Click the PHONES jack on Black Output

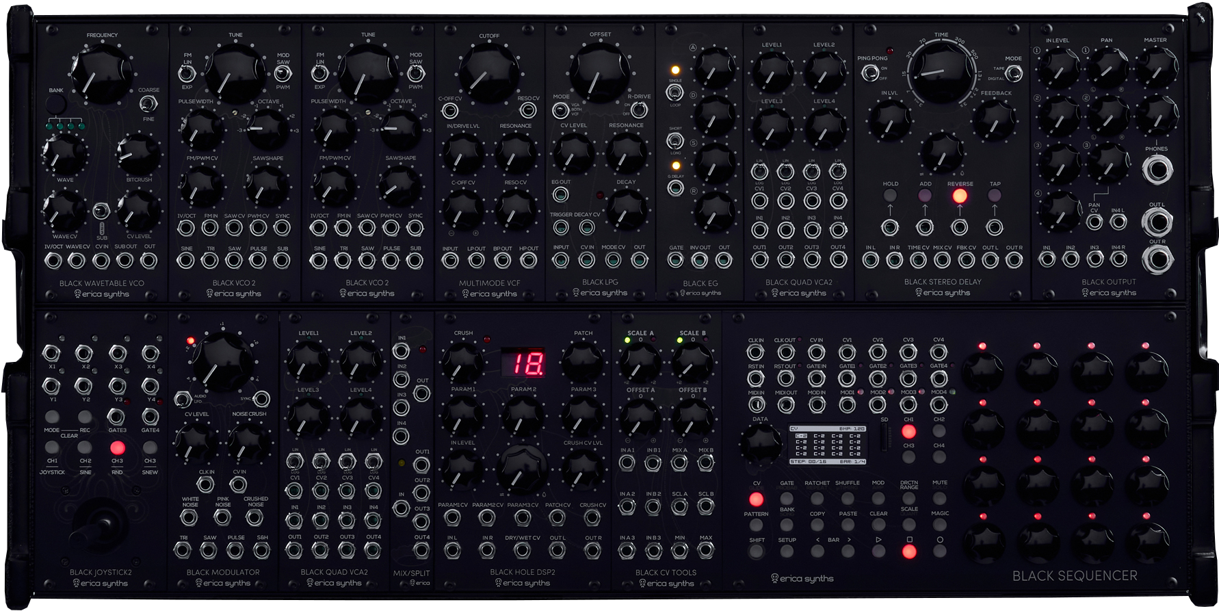pos(1156,169)
